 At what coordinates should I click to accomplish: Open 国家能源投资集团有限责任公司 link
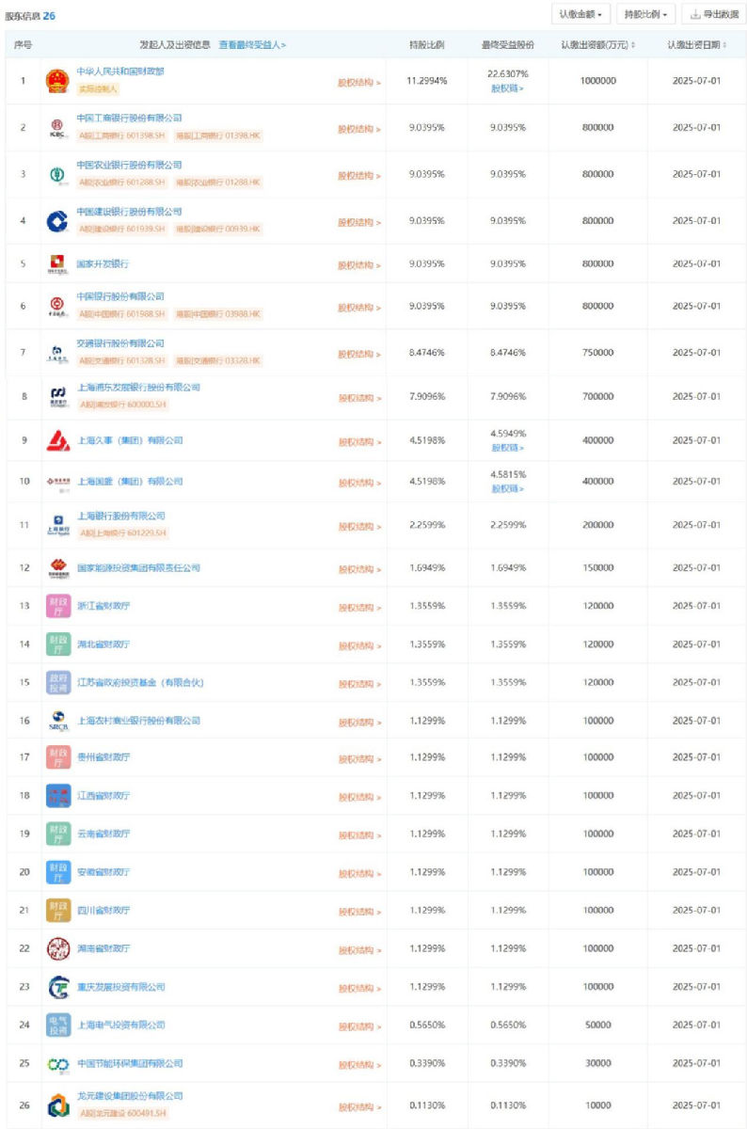(x=138, y=568)
